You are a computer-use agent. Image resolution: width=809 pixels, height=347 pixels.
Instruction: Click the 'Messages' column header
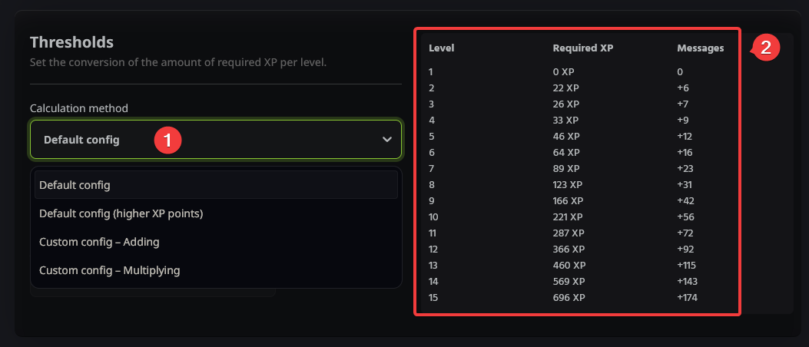pos(700,48)
